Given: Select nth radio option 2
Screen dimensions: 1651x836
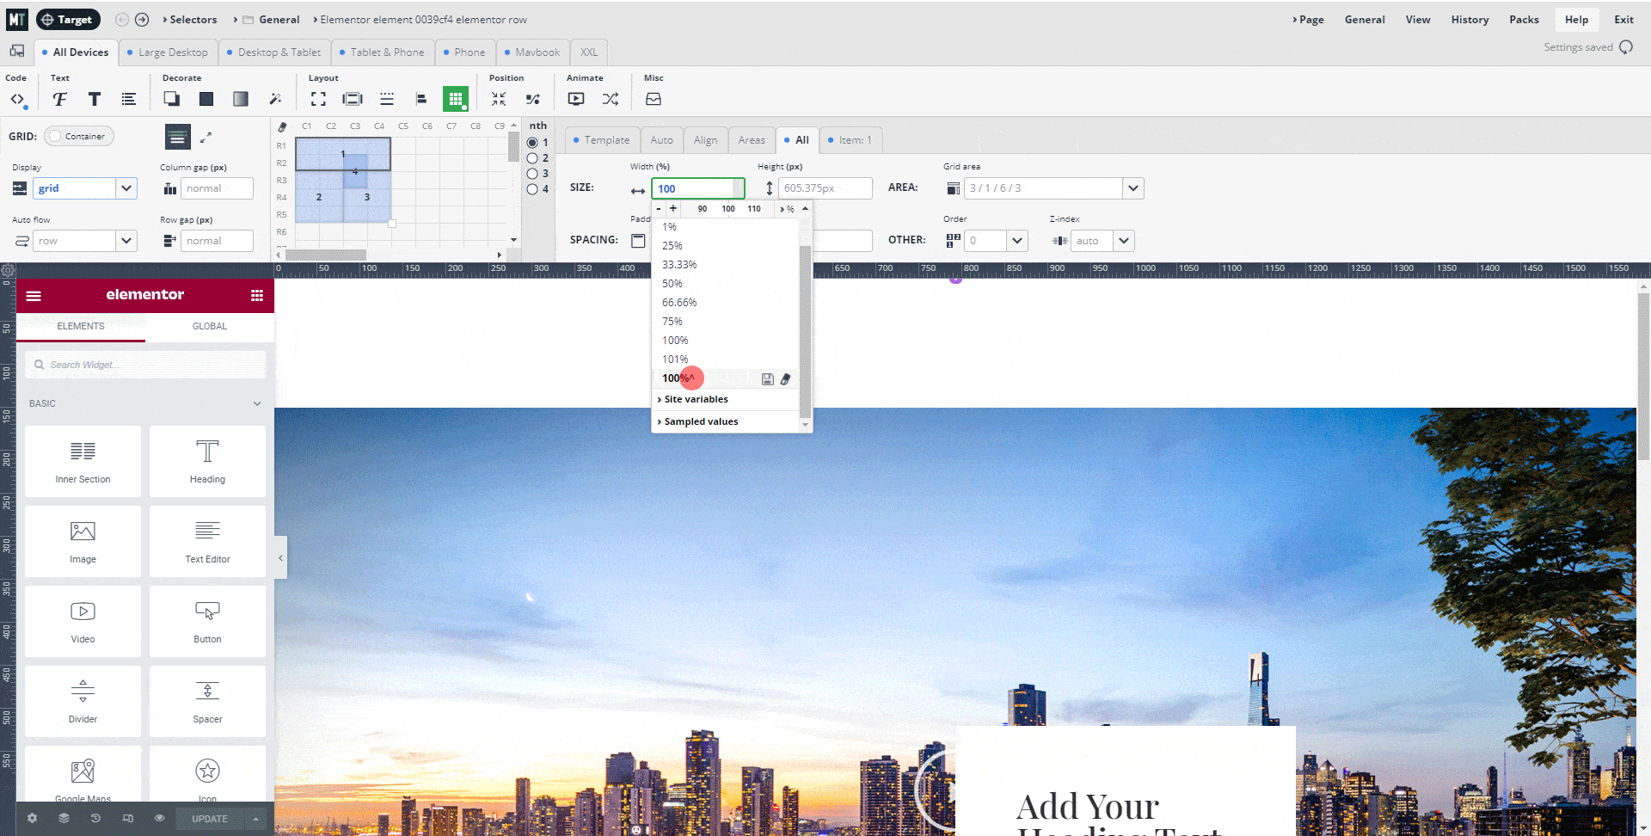Looking at the screenshot, I should [532, 158].
